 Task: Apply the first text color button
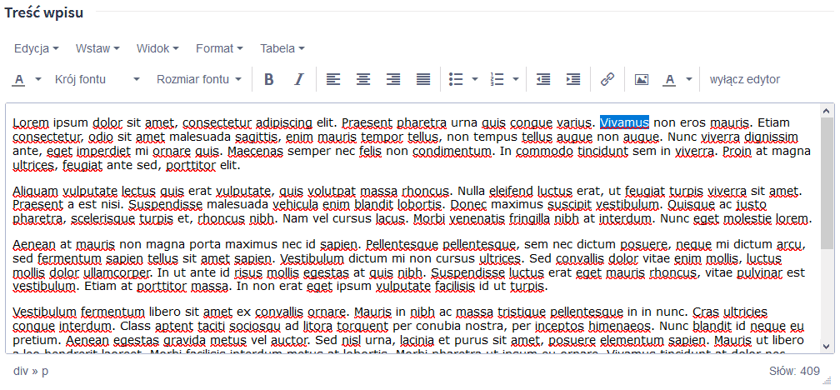(19, 80)
